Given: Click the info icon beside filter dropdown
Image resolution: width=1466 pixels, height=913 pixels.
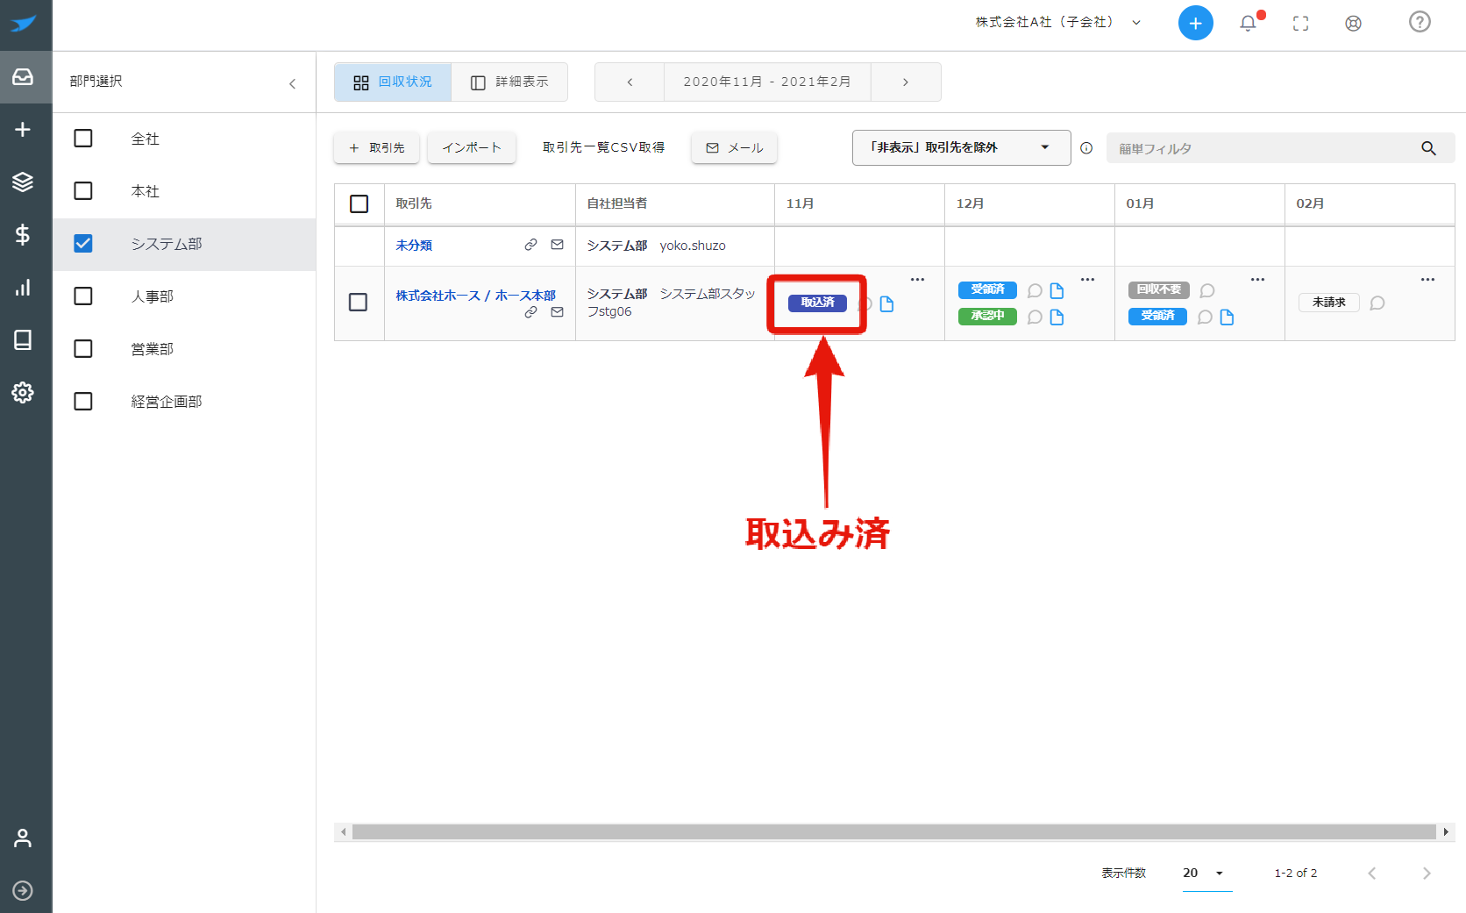Looking at the screenshot, I should click(x=1086, y=148).
